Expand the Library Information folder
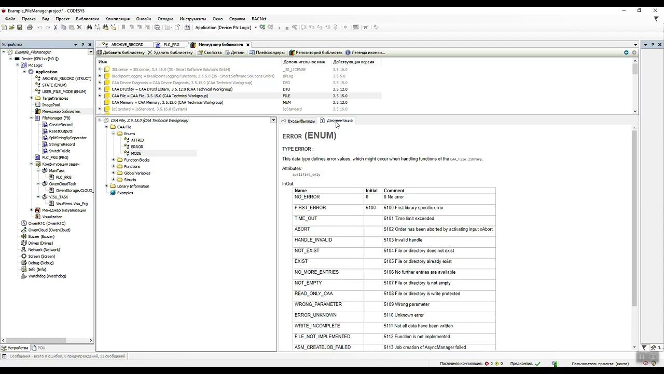The height and width of the screenshot is (374, 664). tap(106, 186)
